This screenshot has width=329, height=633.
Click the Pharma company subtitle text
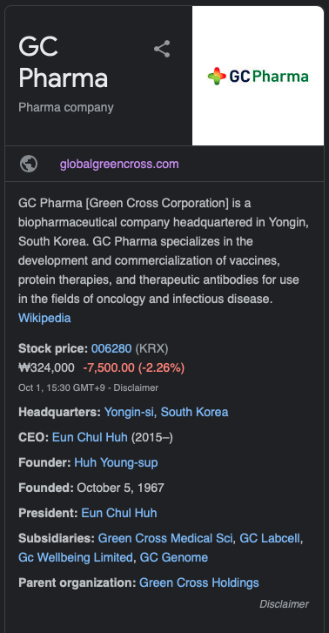point(66,107)
